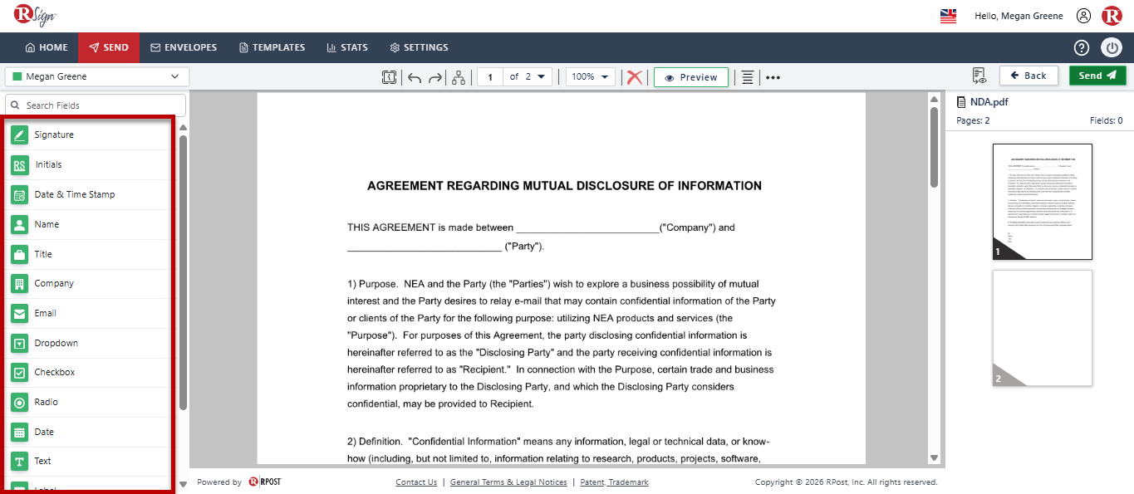
Task: Click the US flag language icon
Action: pos(948,16)
